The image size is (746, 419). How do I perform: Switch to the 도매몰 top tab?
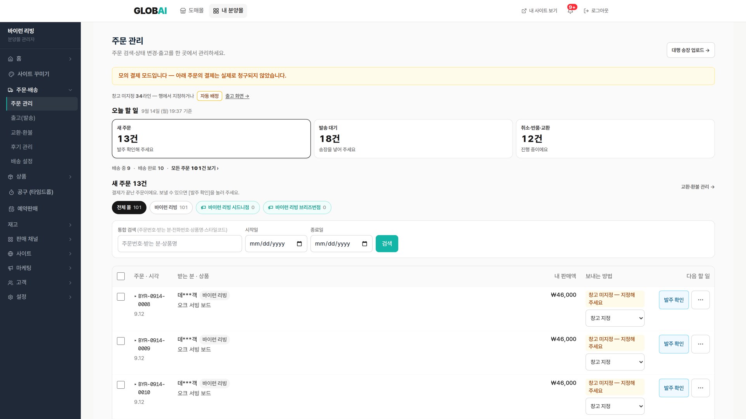pyautogui.click(x=192, y=11)
